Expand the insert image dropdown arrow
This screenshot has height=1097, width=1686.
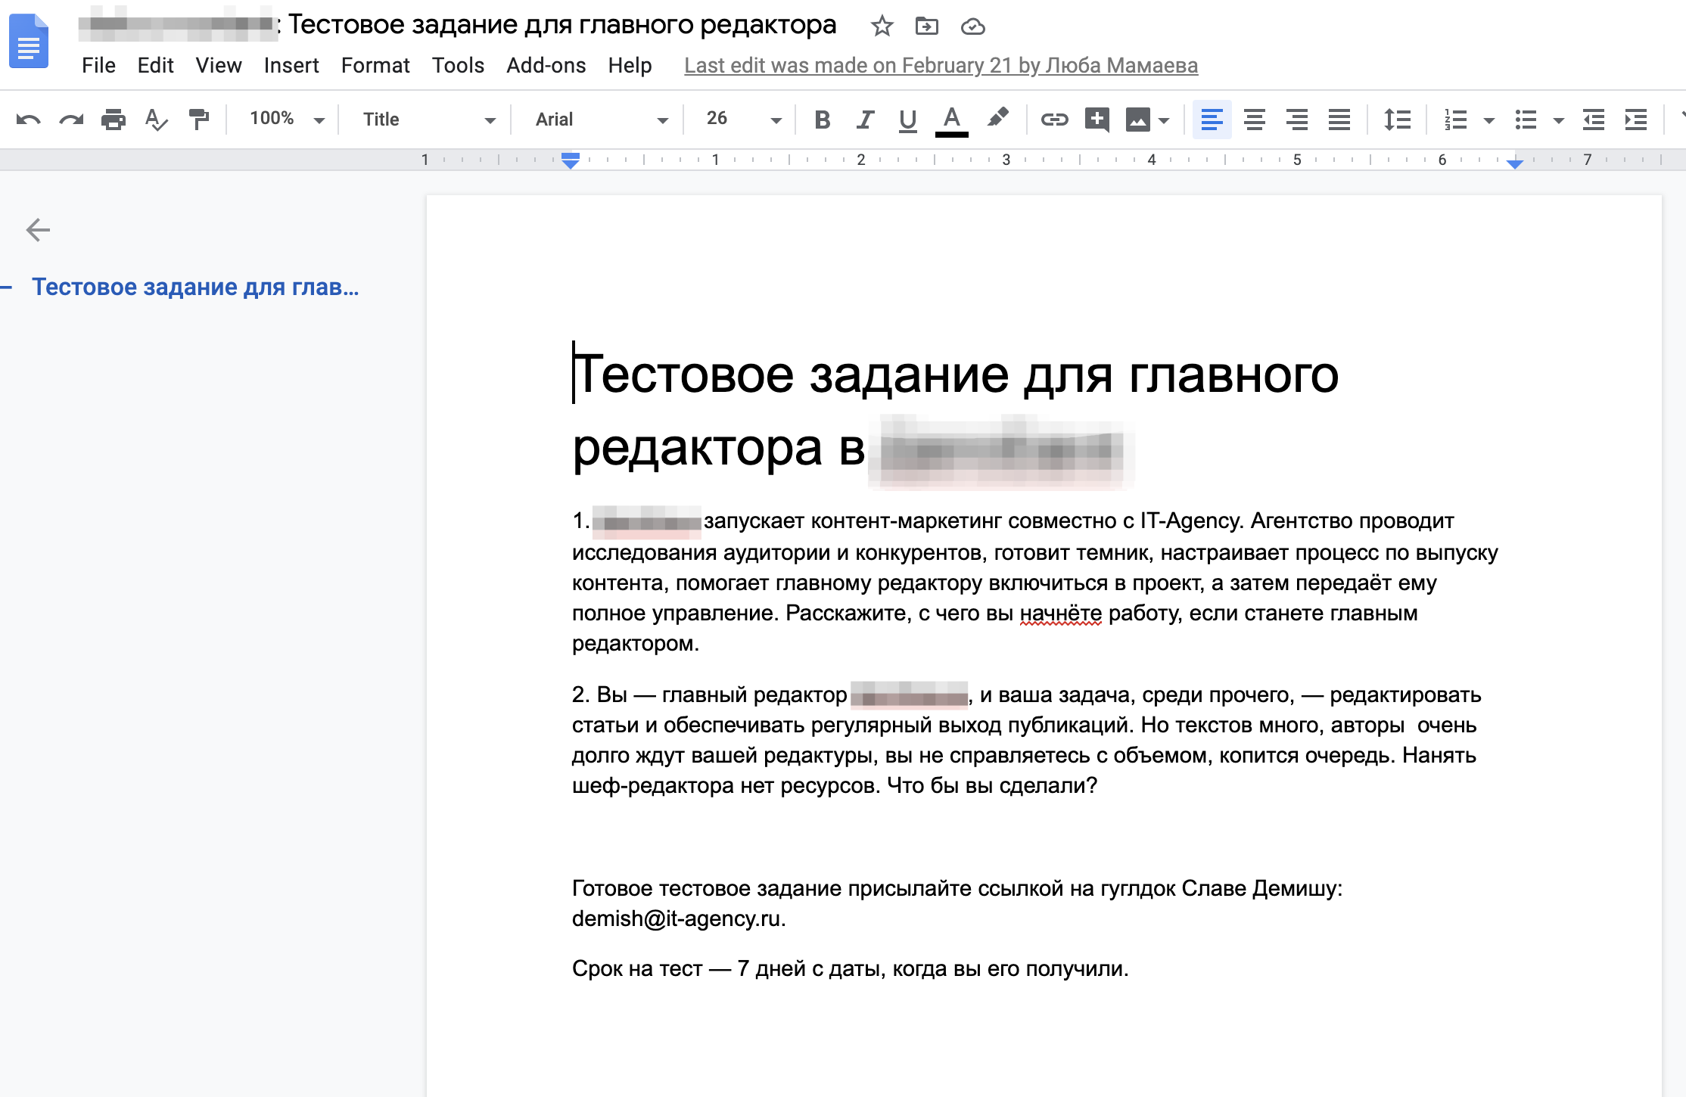tap(1164, 120)
